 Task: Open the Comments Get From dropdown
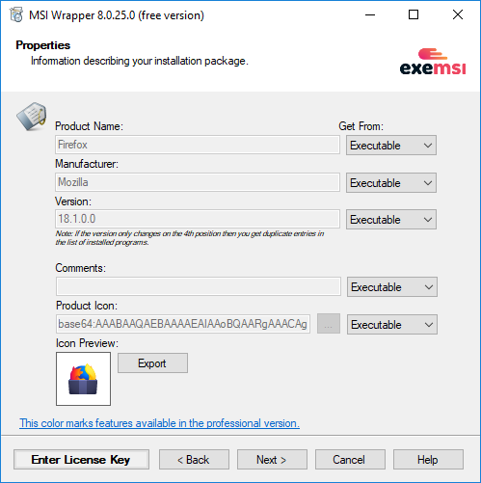pyautogui.click(x=392, y=286)
